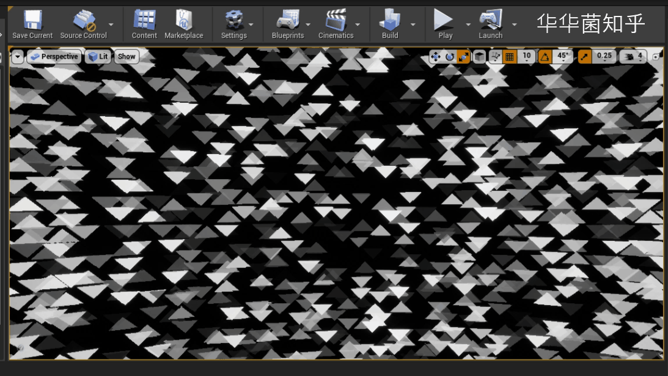Open the Cinematics toolbar button

coord(336,24)
